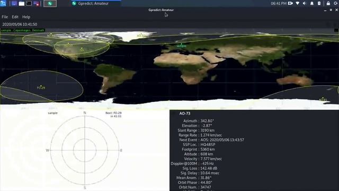The image size is (339, 191).
Task: Click the E marker on the polar plot
Action: (x=121, y=150)
